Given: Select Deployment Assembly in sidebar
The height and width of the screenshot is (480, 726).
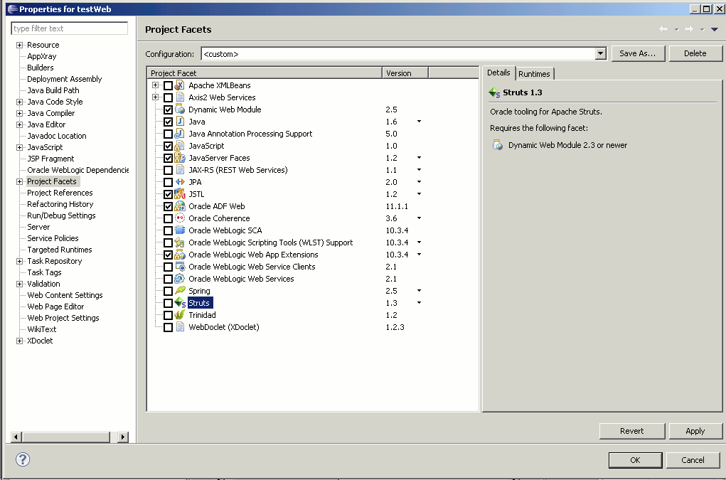Looking at the screenshot, I should (65, 79).
